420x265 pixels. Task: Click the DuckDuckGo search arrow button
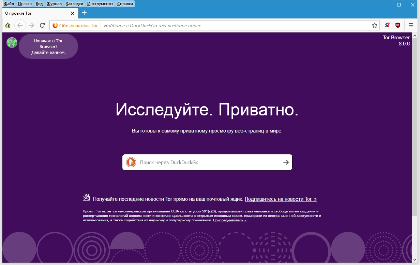coord(286,162)
